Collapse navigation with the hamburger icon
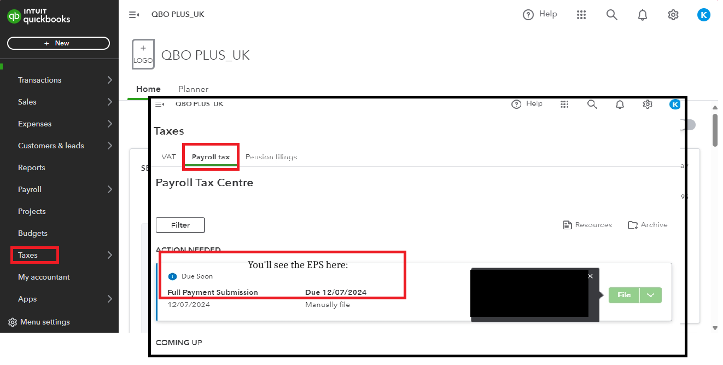 point(134,14)
